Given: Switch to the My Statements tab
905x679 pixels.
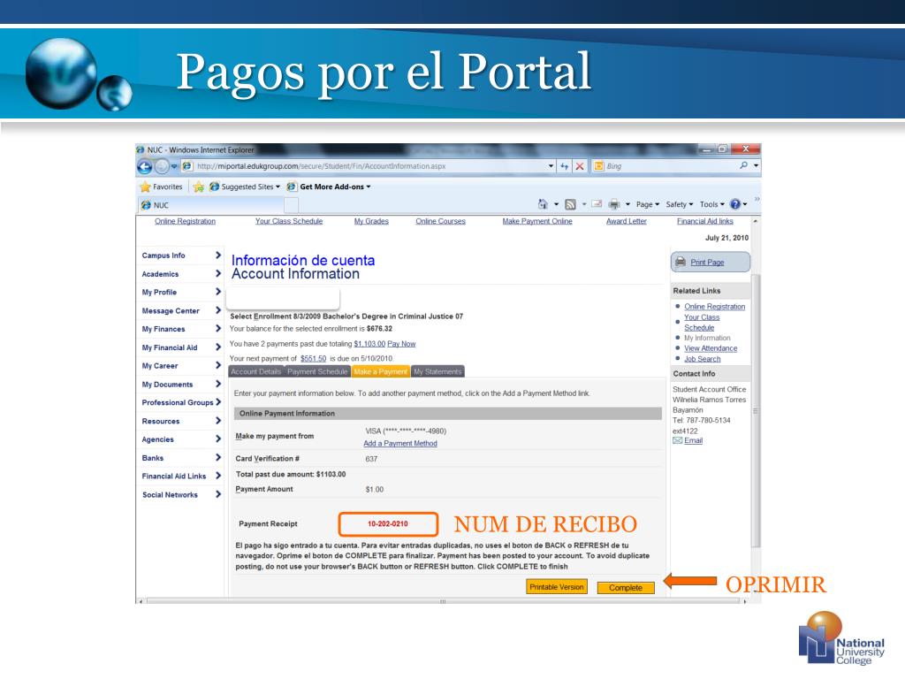Looking at the screenshot, I should 437,372.
